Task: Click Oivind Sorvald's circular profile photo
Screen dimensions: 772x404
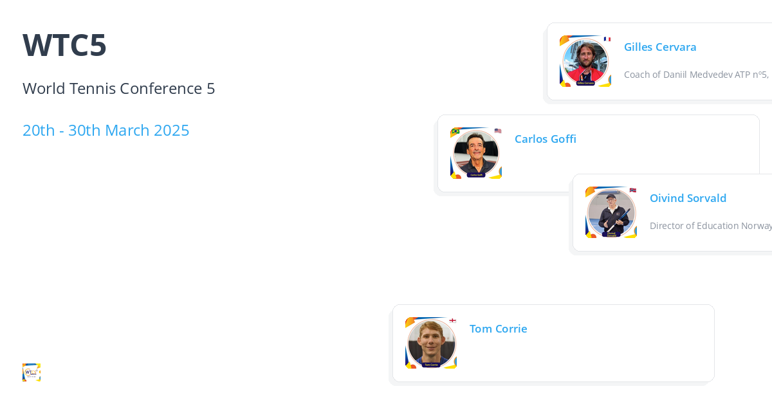Action: click(x=611, y=212)
